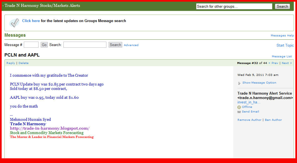Focus the message Search text field

tap(85, 45)
